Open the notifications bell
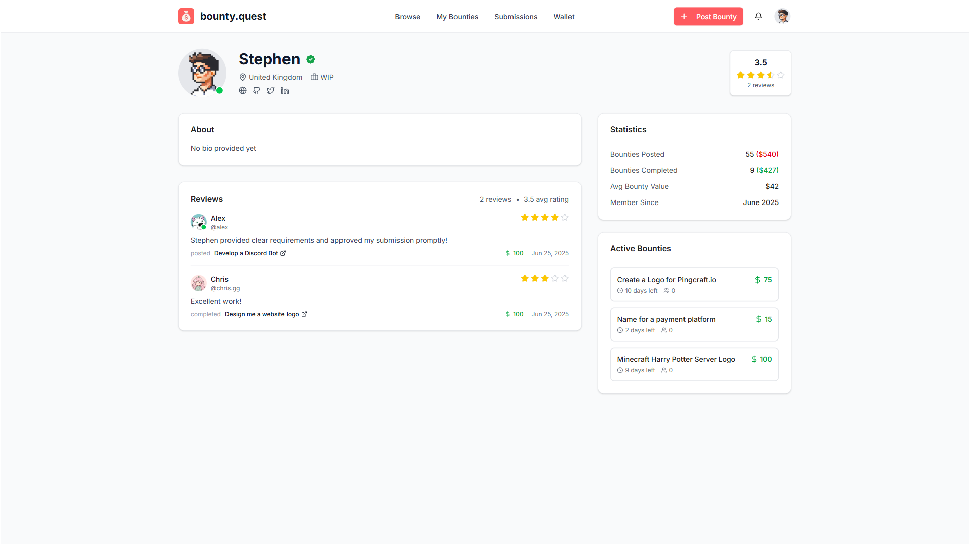The image size is (969, 544). 758,16
